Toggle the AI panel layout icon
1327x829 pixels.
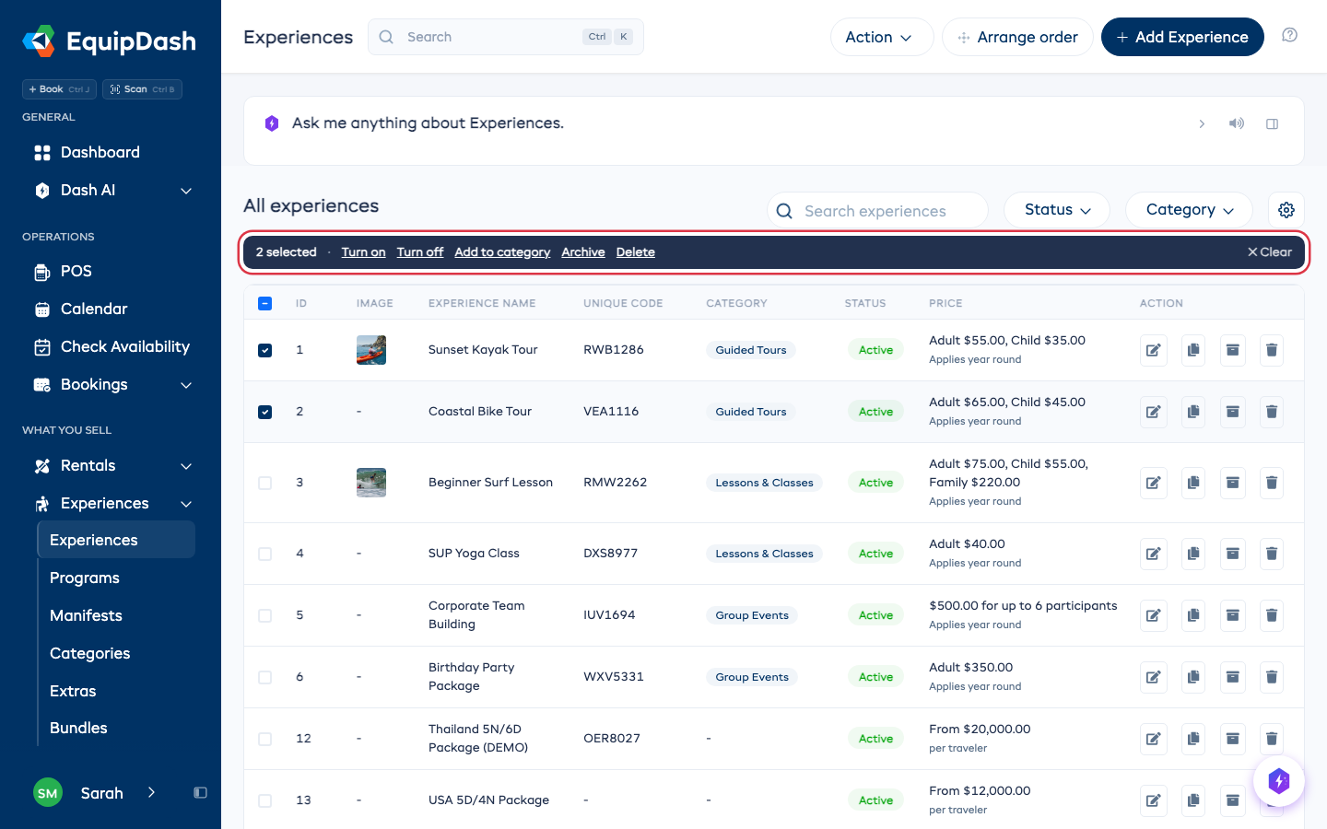(x=1273, y=123)
